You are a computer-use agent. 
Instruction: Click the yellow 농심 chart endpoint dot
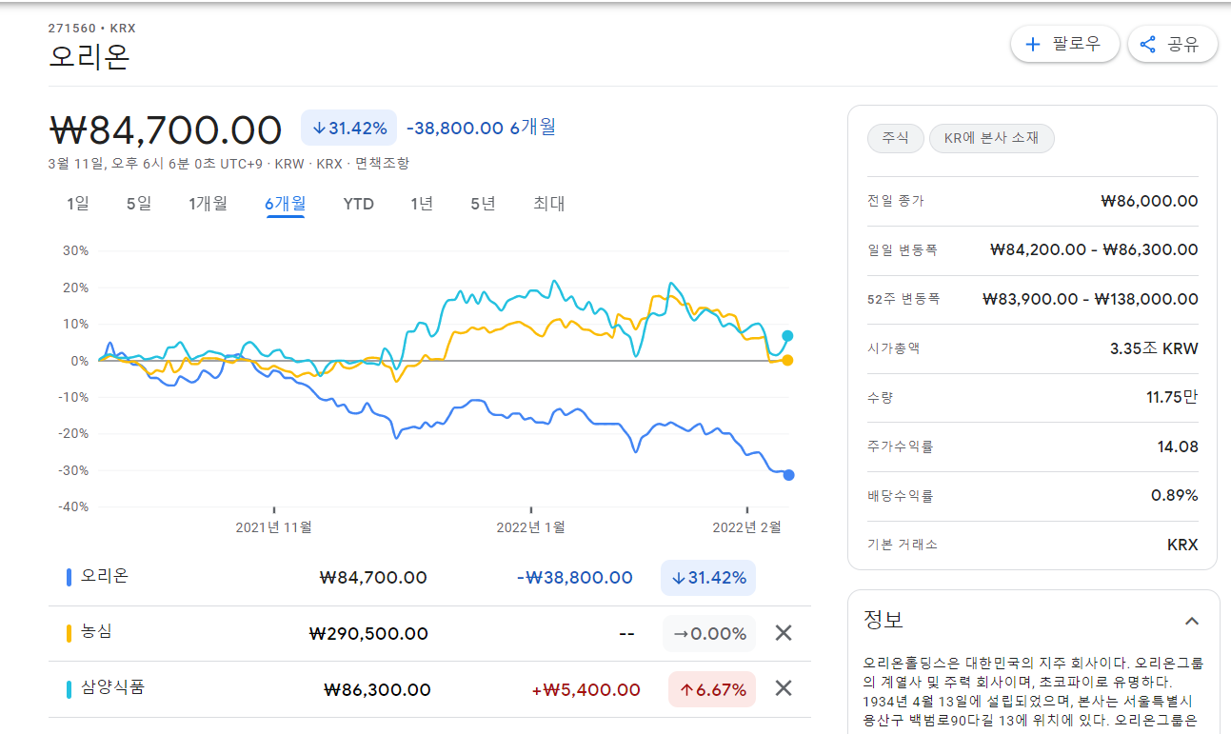787,360
